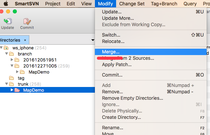Select the Directories tab
Image resolution: width=210 pixels, height=135 pixels.
point(14,40)
